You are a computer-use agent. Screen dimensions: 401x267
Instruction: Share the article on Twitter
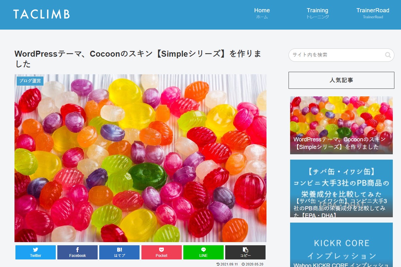(x=36, y=252)
